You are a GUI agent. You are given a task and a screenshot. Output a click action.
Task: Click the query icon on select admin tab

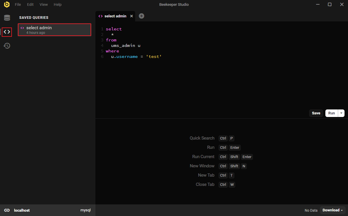100,16
